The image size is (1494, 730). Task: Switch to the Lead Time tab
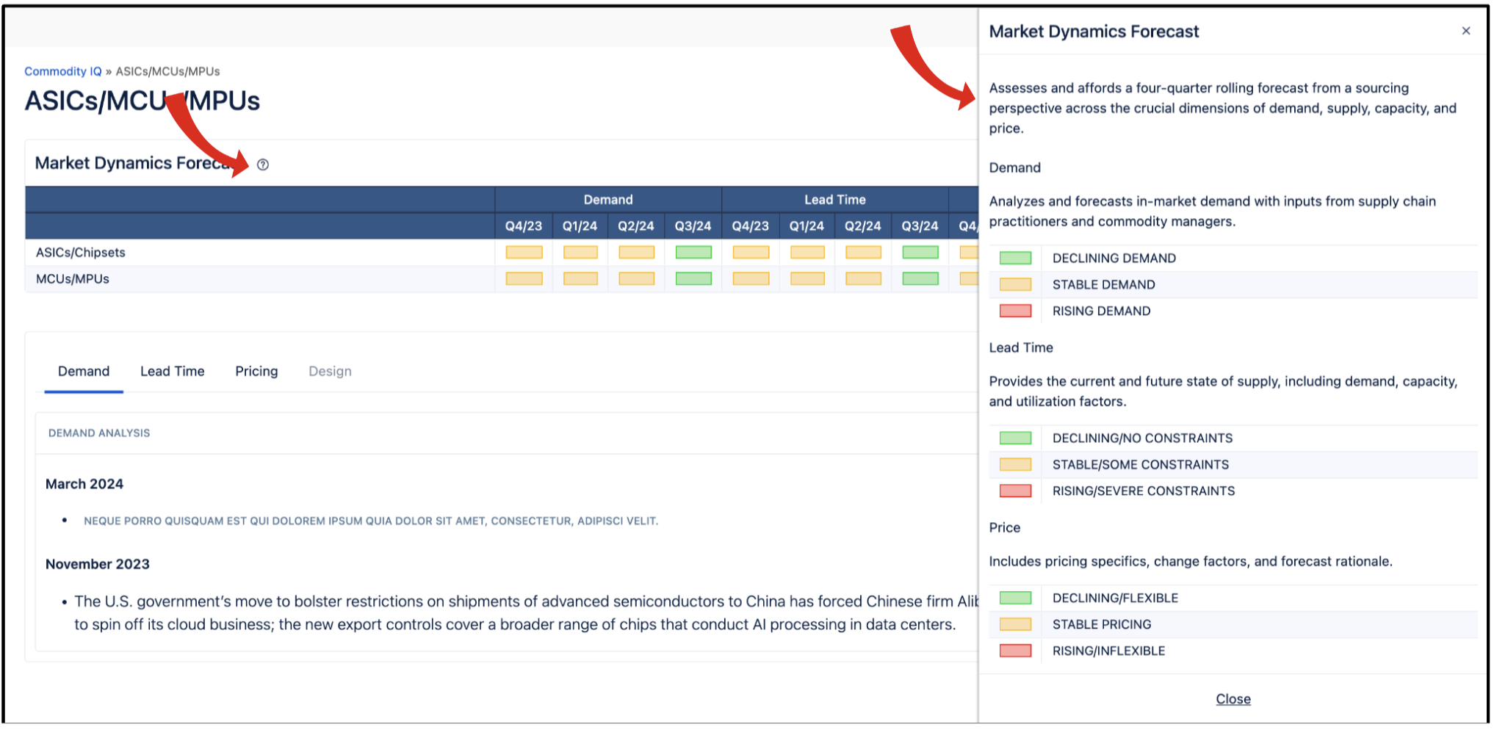pos(172,372)
